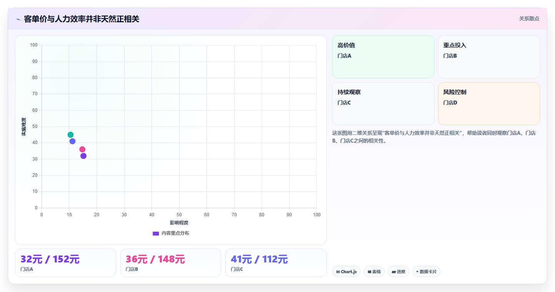Screen dimensions: 555x292
Task: Click 门店B text in 重点投入 card
Action: pos(450,56)
